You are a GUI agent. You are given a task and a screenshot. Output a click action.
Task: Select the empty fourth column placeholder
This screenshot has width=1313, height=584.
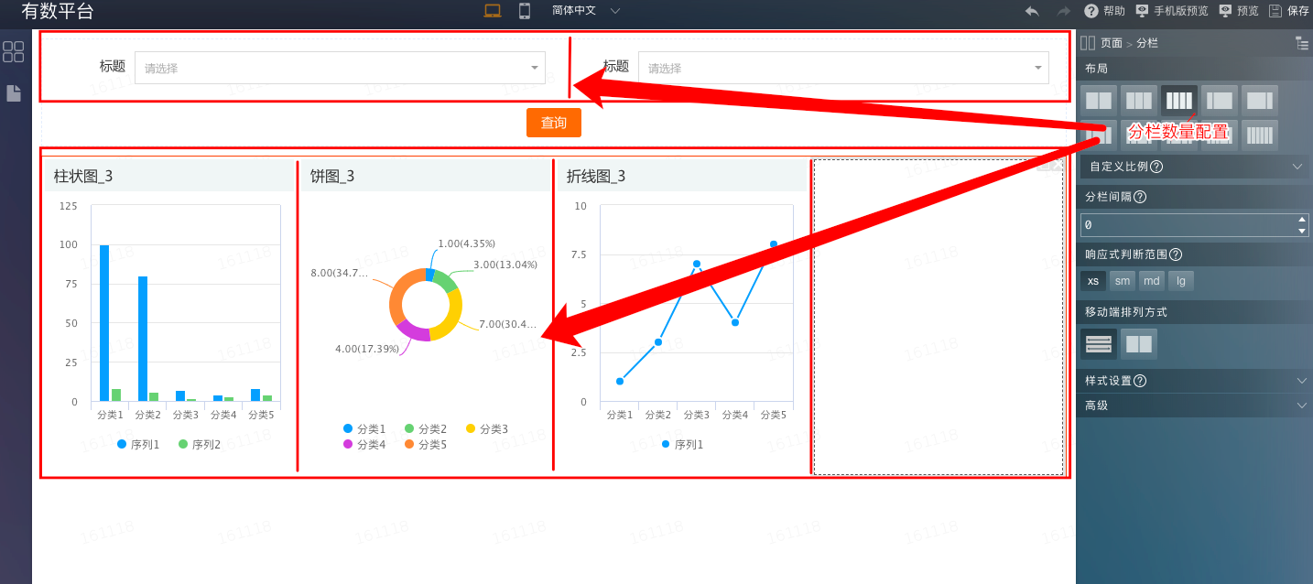939,317
